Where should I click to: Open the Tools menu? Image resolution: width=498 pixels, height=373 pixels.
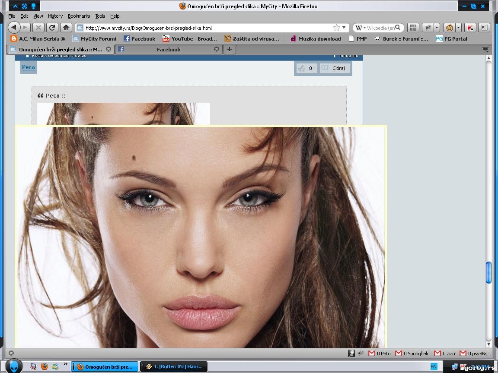coord(100,16)
